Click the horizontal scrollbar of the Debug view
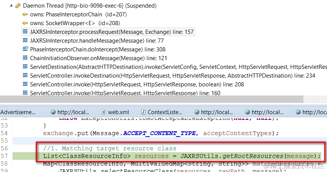 point(152,99)
